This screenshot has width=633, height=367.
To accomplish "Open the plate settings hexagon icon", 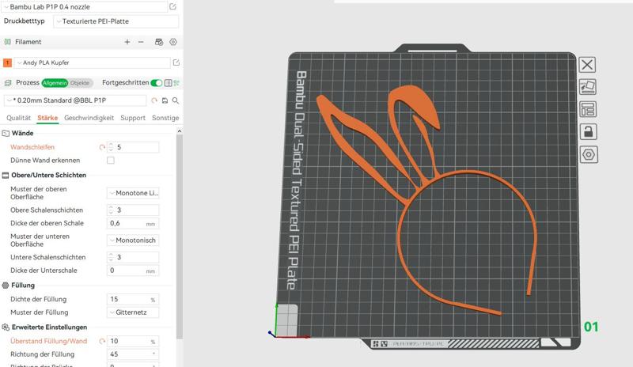I will [589, 155].
